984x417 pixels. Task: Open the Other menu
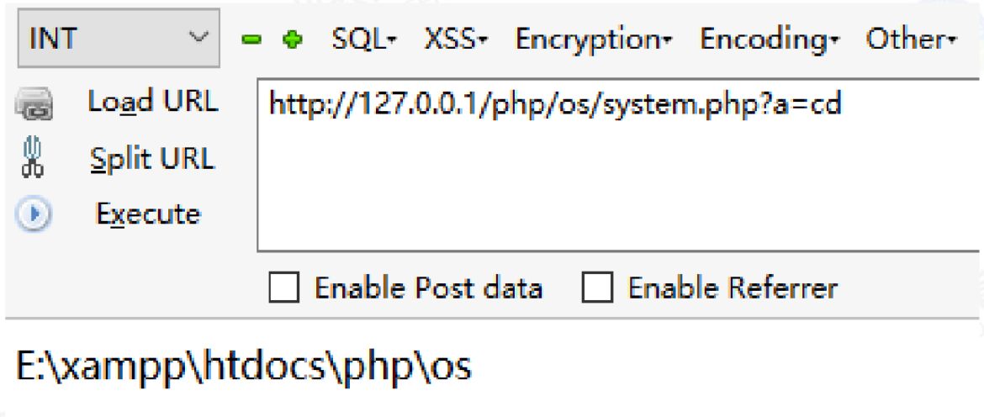[911, 40]
